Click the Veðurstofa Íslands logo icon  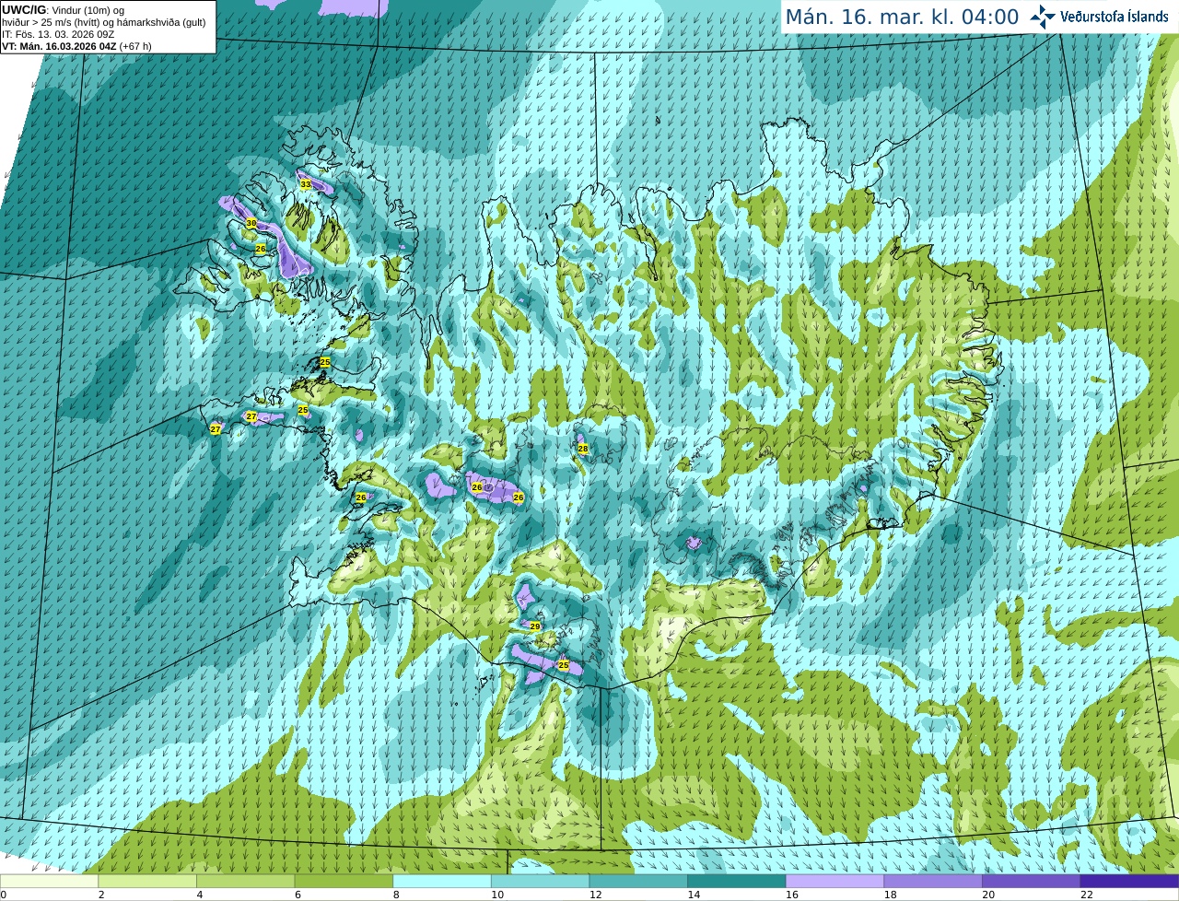(x=1043, y=17)
